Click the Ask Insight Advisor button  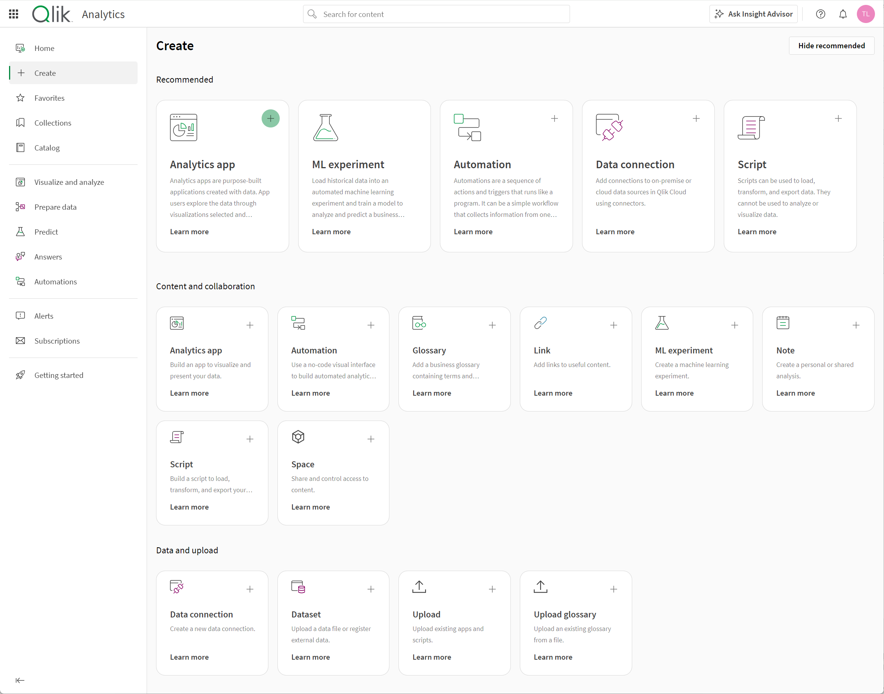tap(755, 14)
